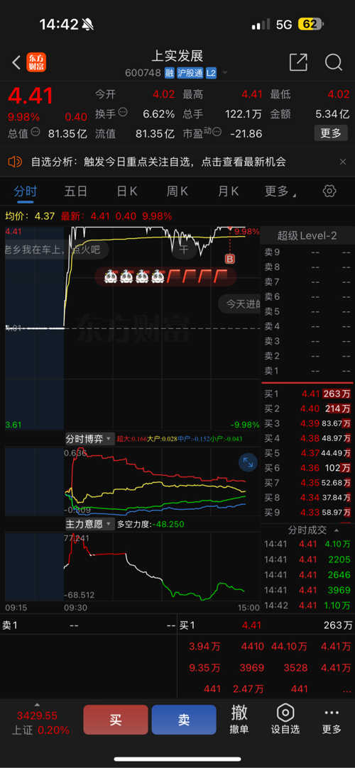Dismiss the 自选分析 notification banner

click(x=343, y=161)
